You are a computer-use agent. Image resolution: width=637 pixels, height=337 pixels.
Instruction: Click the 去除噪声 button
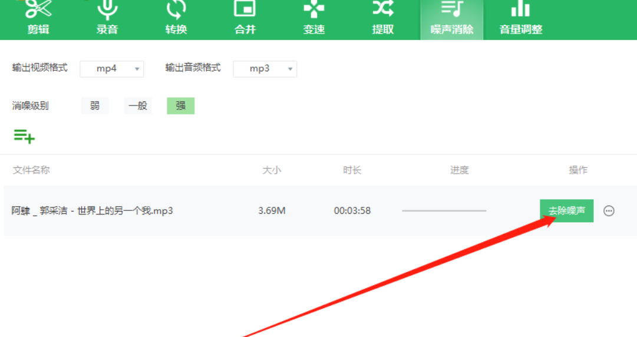click(567, 211)
